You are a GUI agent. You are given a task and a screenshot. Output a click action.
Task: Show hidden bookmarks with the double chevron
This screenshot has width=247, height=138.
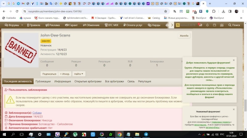[x=241, y=18]
